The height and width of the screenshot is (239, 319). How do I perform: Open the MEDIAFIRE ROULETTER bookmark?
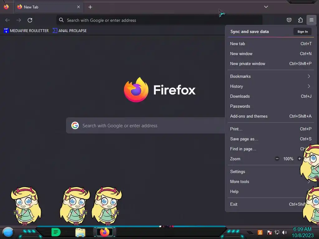point(26,31)
